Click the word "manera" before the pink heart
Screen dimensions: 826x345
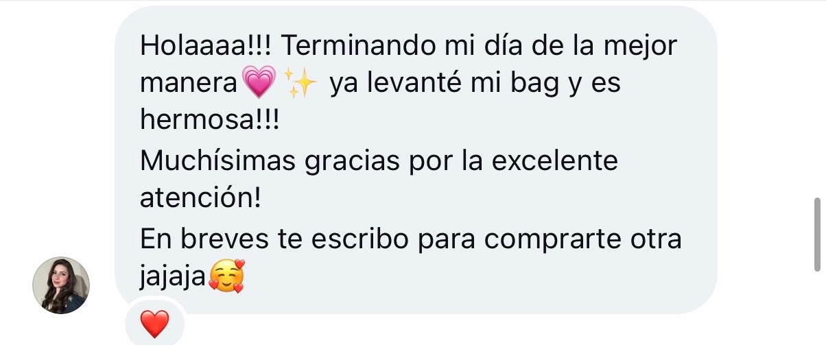(191, 84)
